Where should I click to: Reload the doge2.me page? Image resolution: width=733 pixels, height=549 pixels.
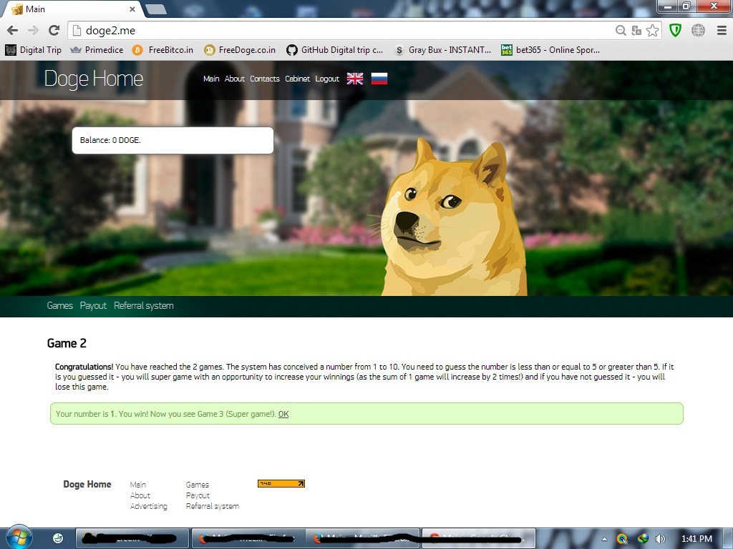pyautogui.click(x=54, y=30)
